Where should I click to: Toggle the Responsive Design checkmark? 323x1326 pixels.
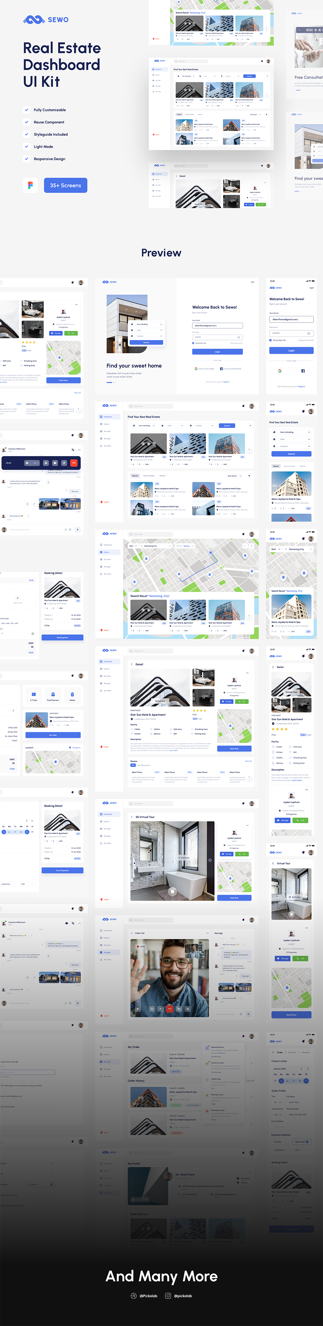point(26,159)
